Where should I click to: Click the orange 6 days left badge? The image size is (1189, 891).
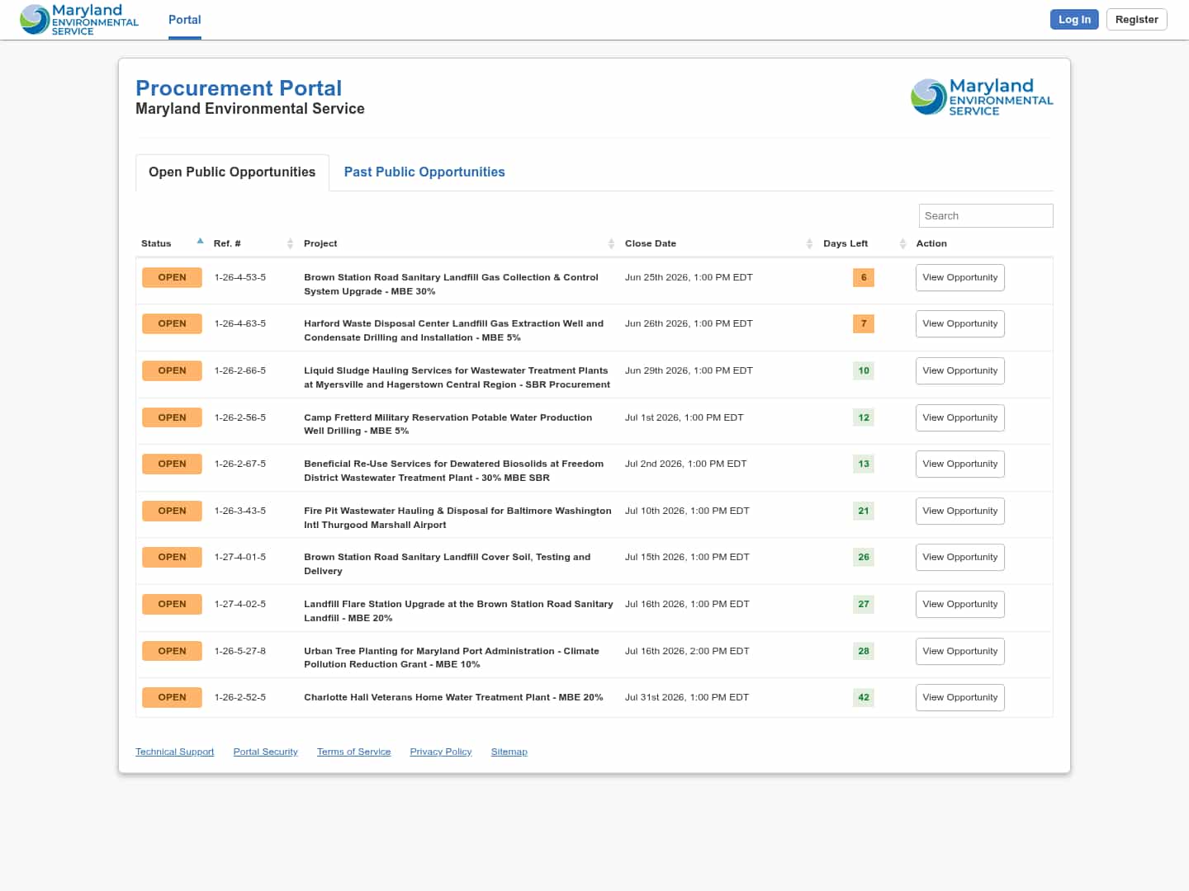click(864, 278)
